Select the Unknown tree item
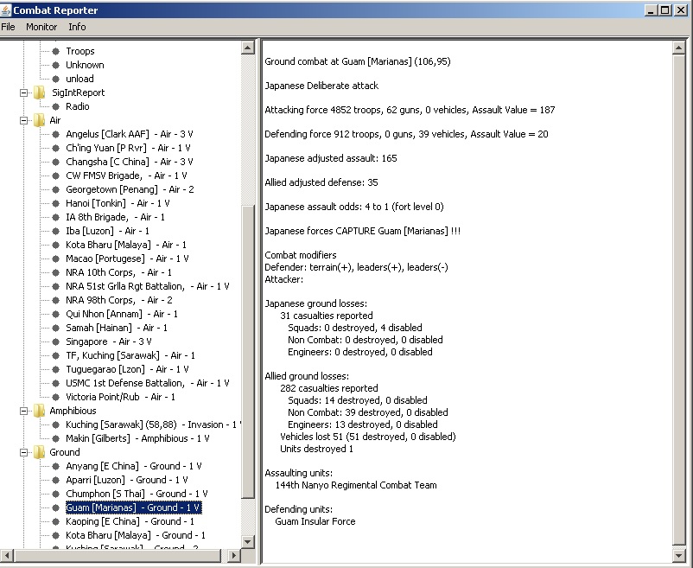The width and height of the screenshot is (693, 568). 85,65
